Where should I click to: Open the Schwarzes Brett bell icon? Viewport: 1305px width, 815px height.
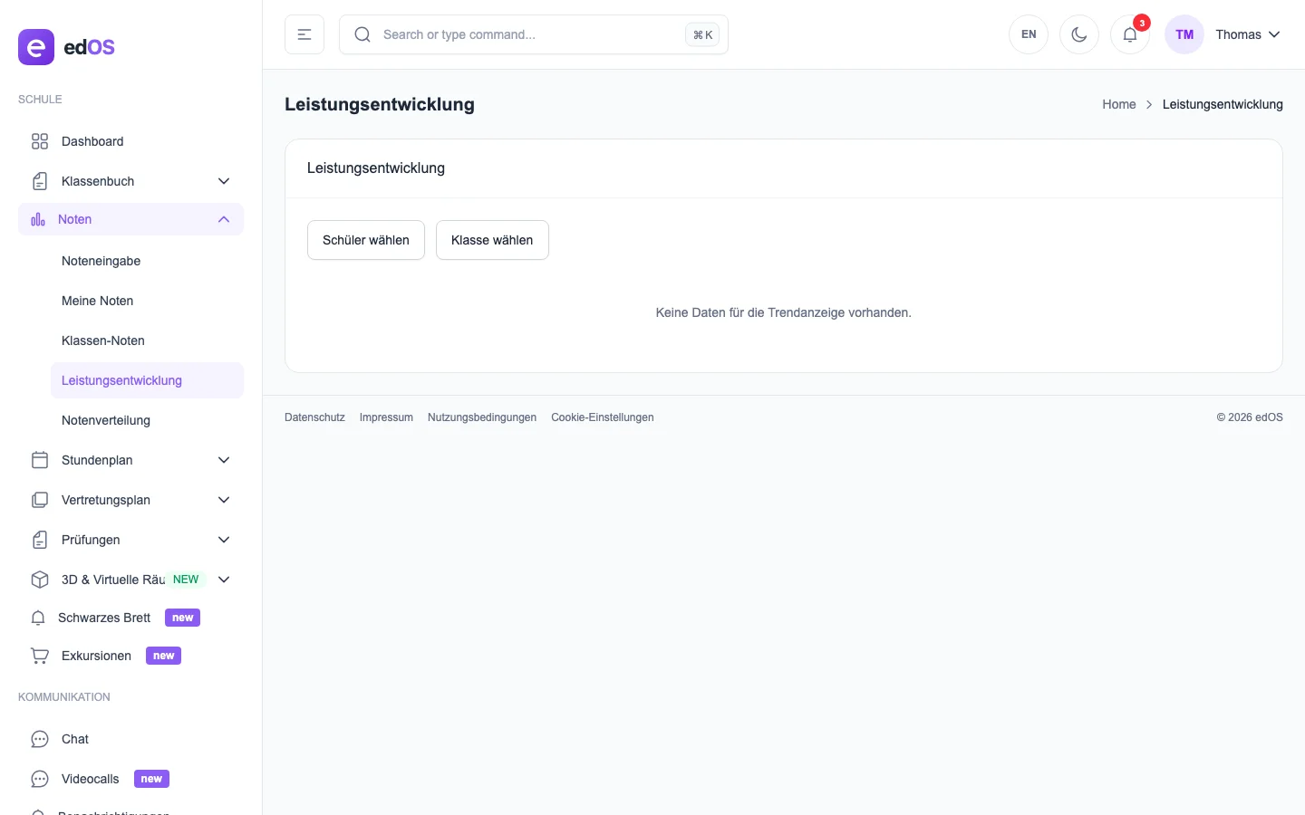[x=37, y=618]
